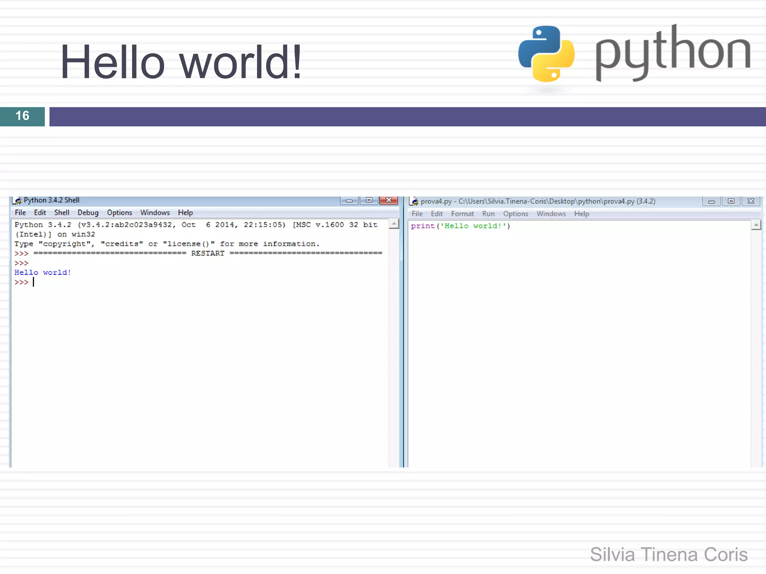
Task: Open the Shell menu in Python Shell
Action: [62, 213]
